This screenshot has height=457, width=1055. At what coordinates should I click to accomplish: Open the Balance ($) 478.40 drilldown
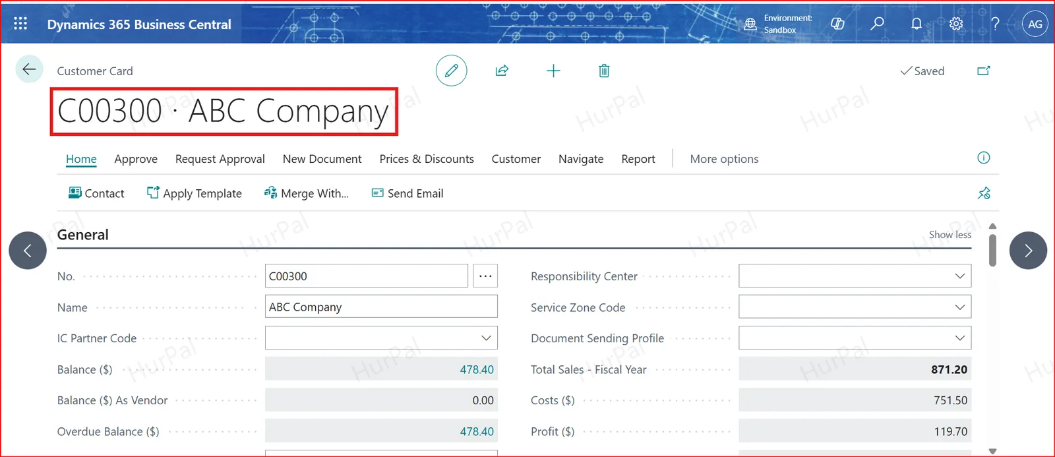477,369
